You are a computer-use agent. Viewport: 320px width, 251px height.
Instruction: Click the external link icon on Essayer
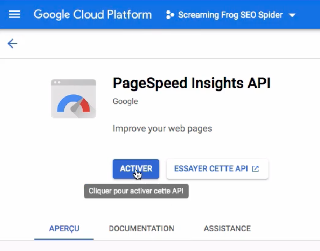[256, 169]
